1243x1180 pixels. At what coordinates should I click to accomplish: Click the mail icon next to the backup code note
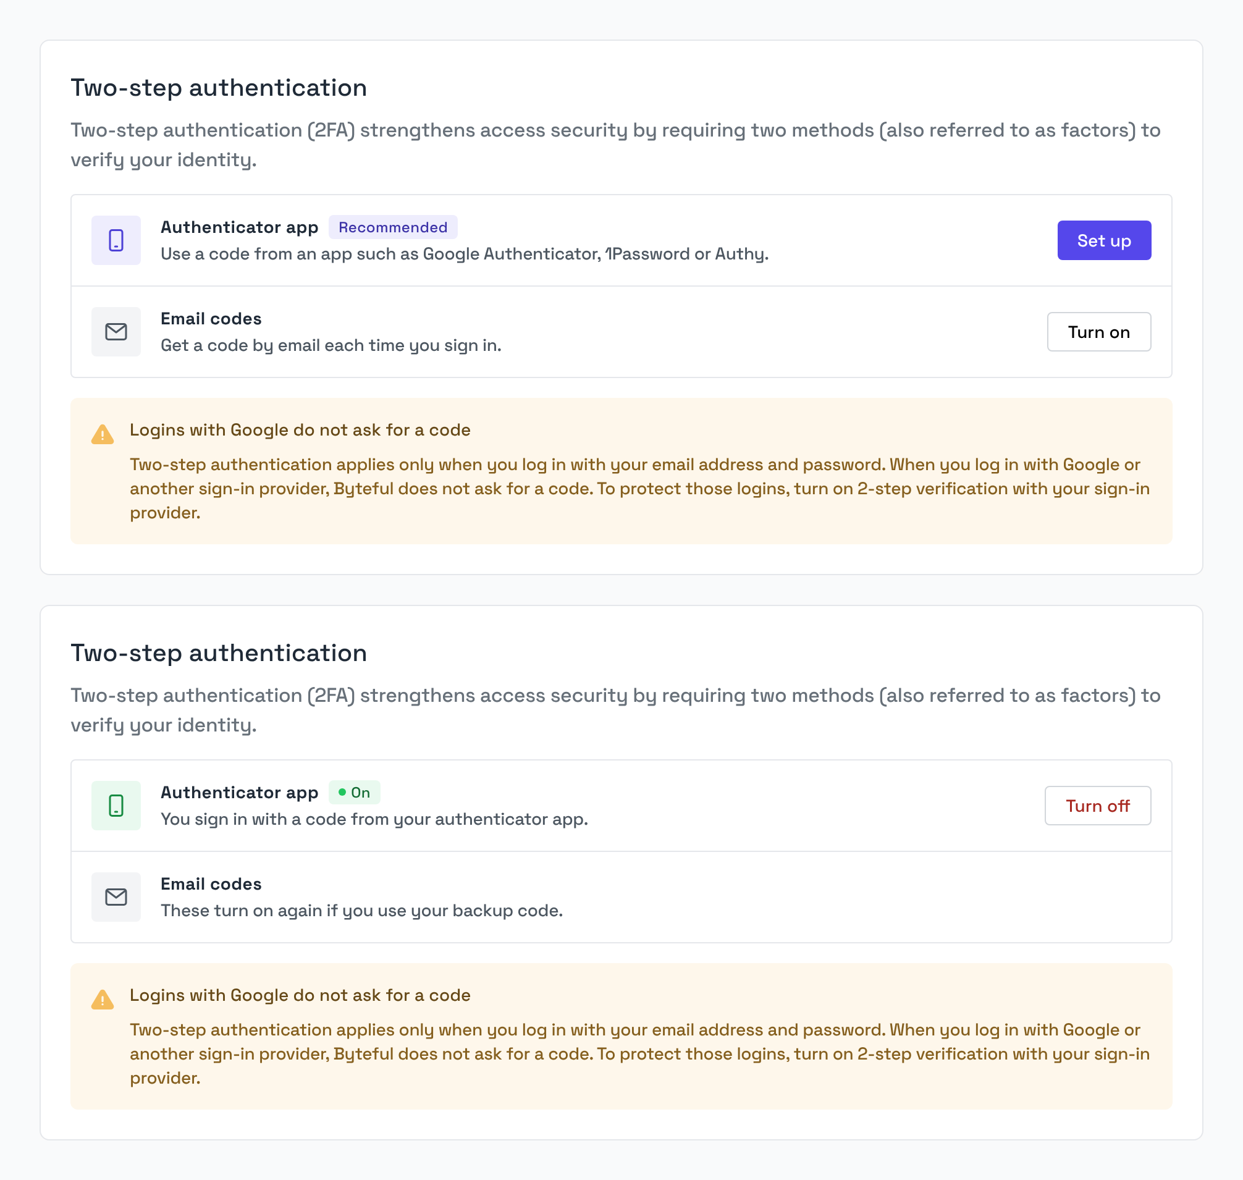(x=116, y=897)
